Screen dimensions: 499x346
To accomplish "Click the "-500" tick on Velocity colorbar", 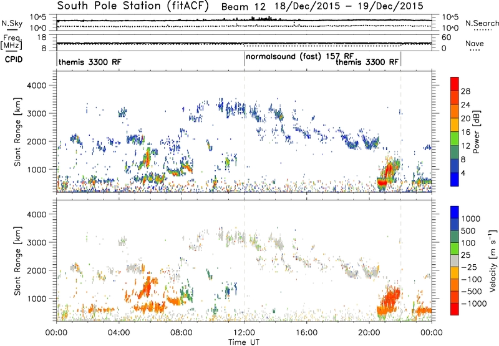I will pos(472,291).
